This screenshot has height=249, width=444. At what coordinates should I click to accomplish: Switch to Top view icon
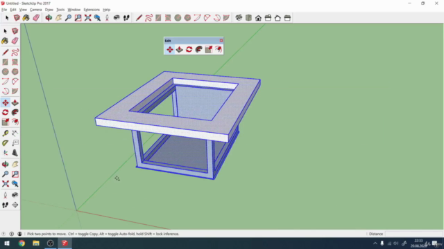click(x=248, y=18)
